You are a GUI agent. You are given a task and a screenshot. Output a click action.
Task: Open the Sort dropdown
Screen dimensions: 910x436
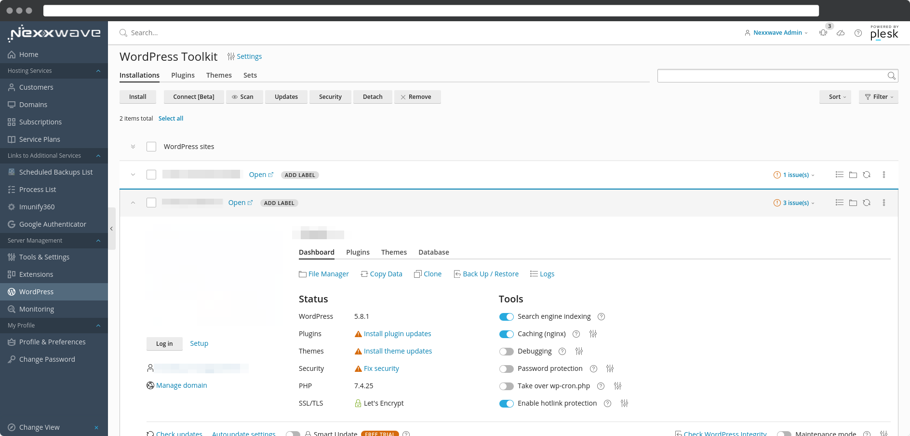coord(835,97)
